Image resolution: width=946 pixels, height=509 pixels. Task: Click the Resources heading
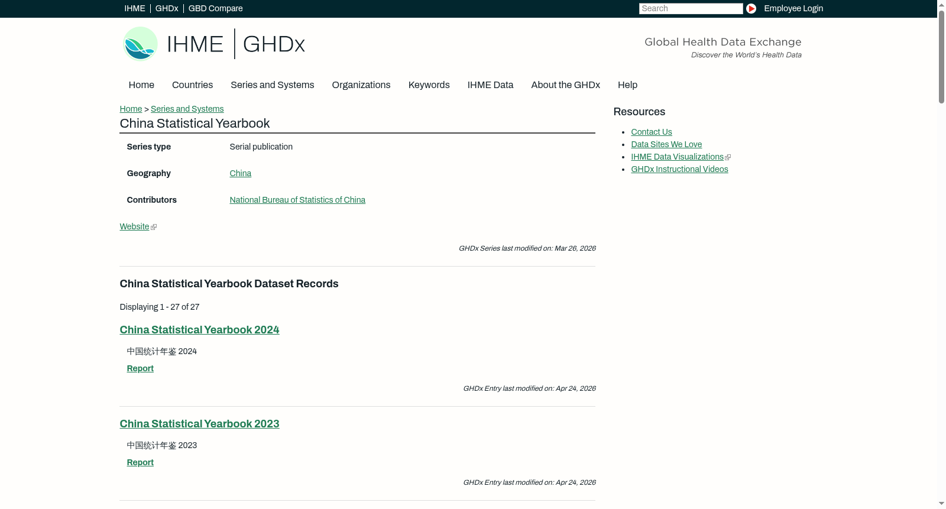(639, 112)
